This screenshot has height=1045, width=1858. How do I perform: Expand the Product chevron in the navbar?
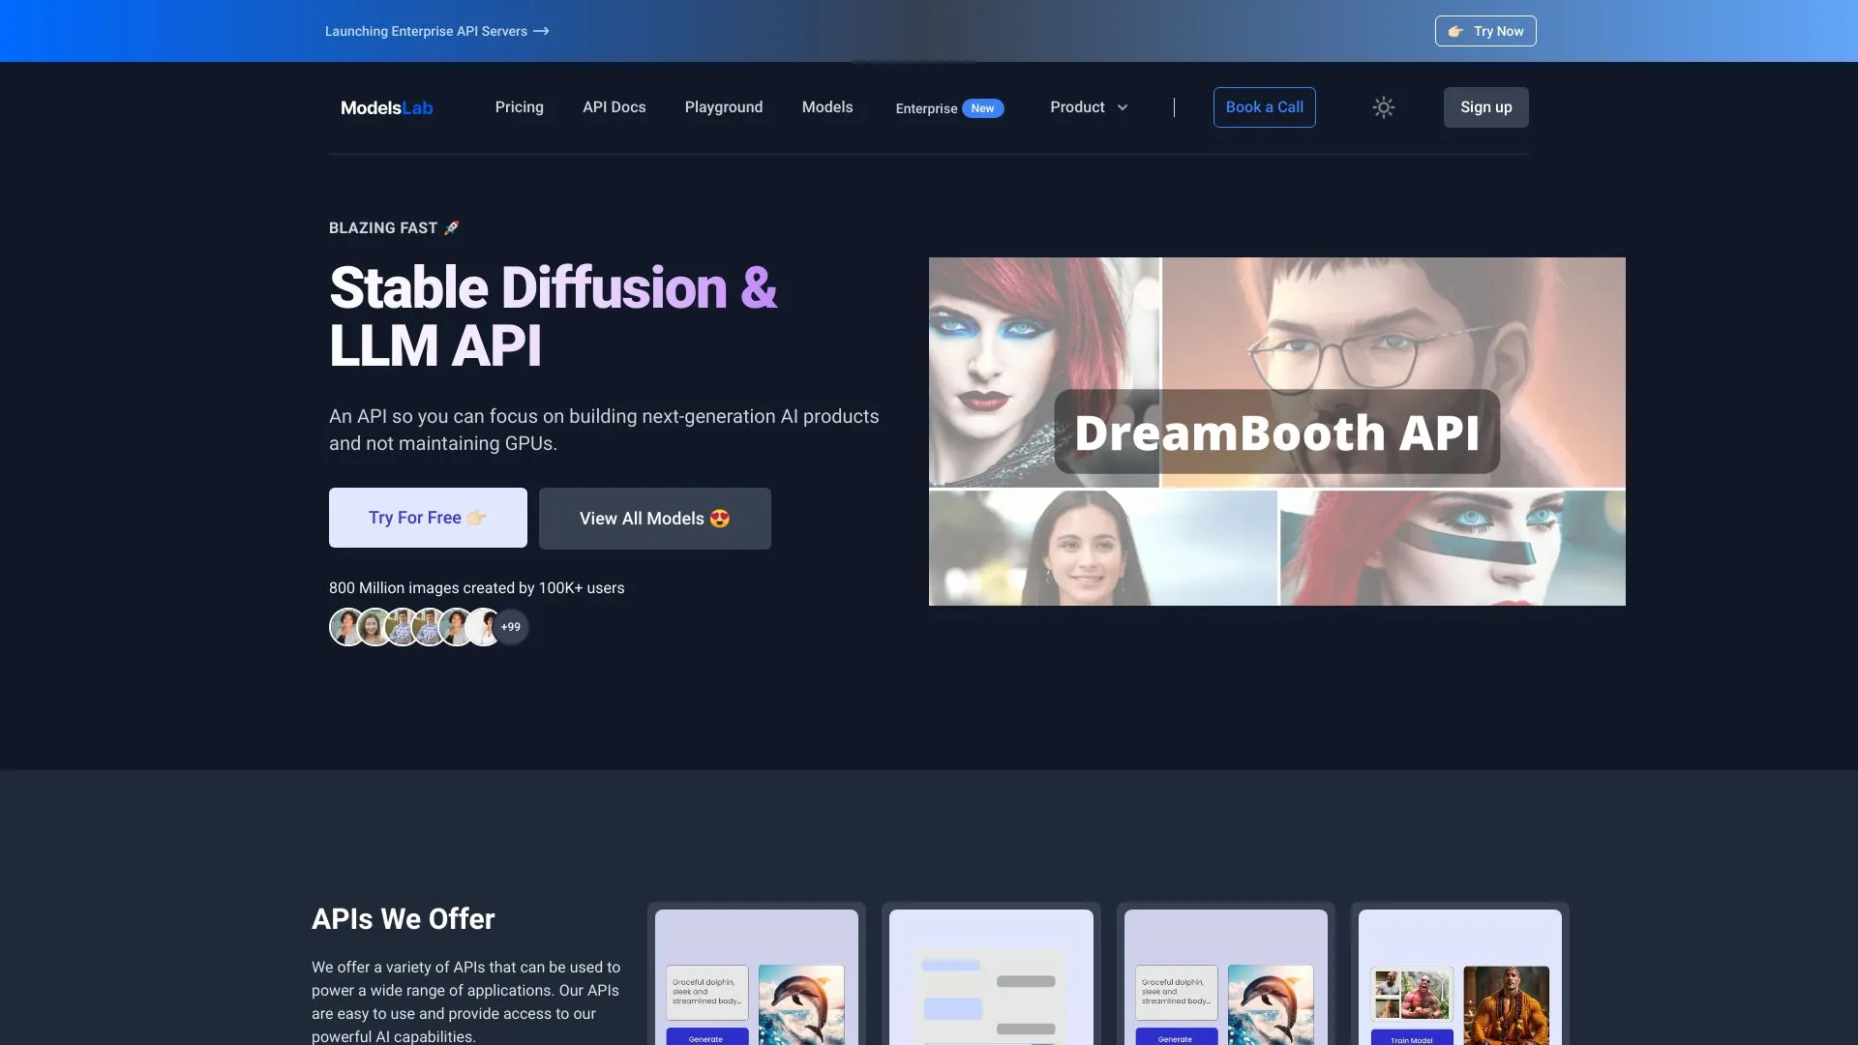tap(1123, 107)
